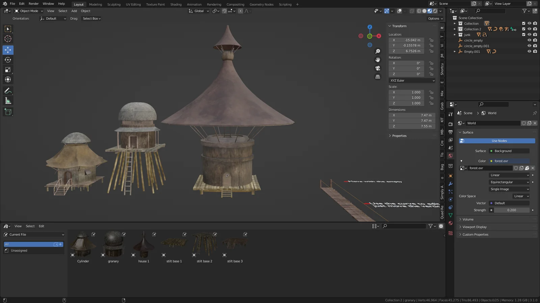Adjust the Strength slider in World properties
540x303 pixels.
point(512,210)
